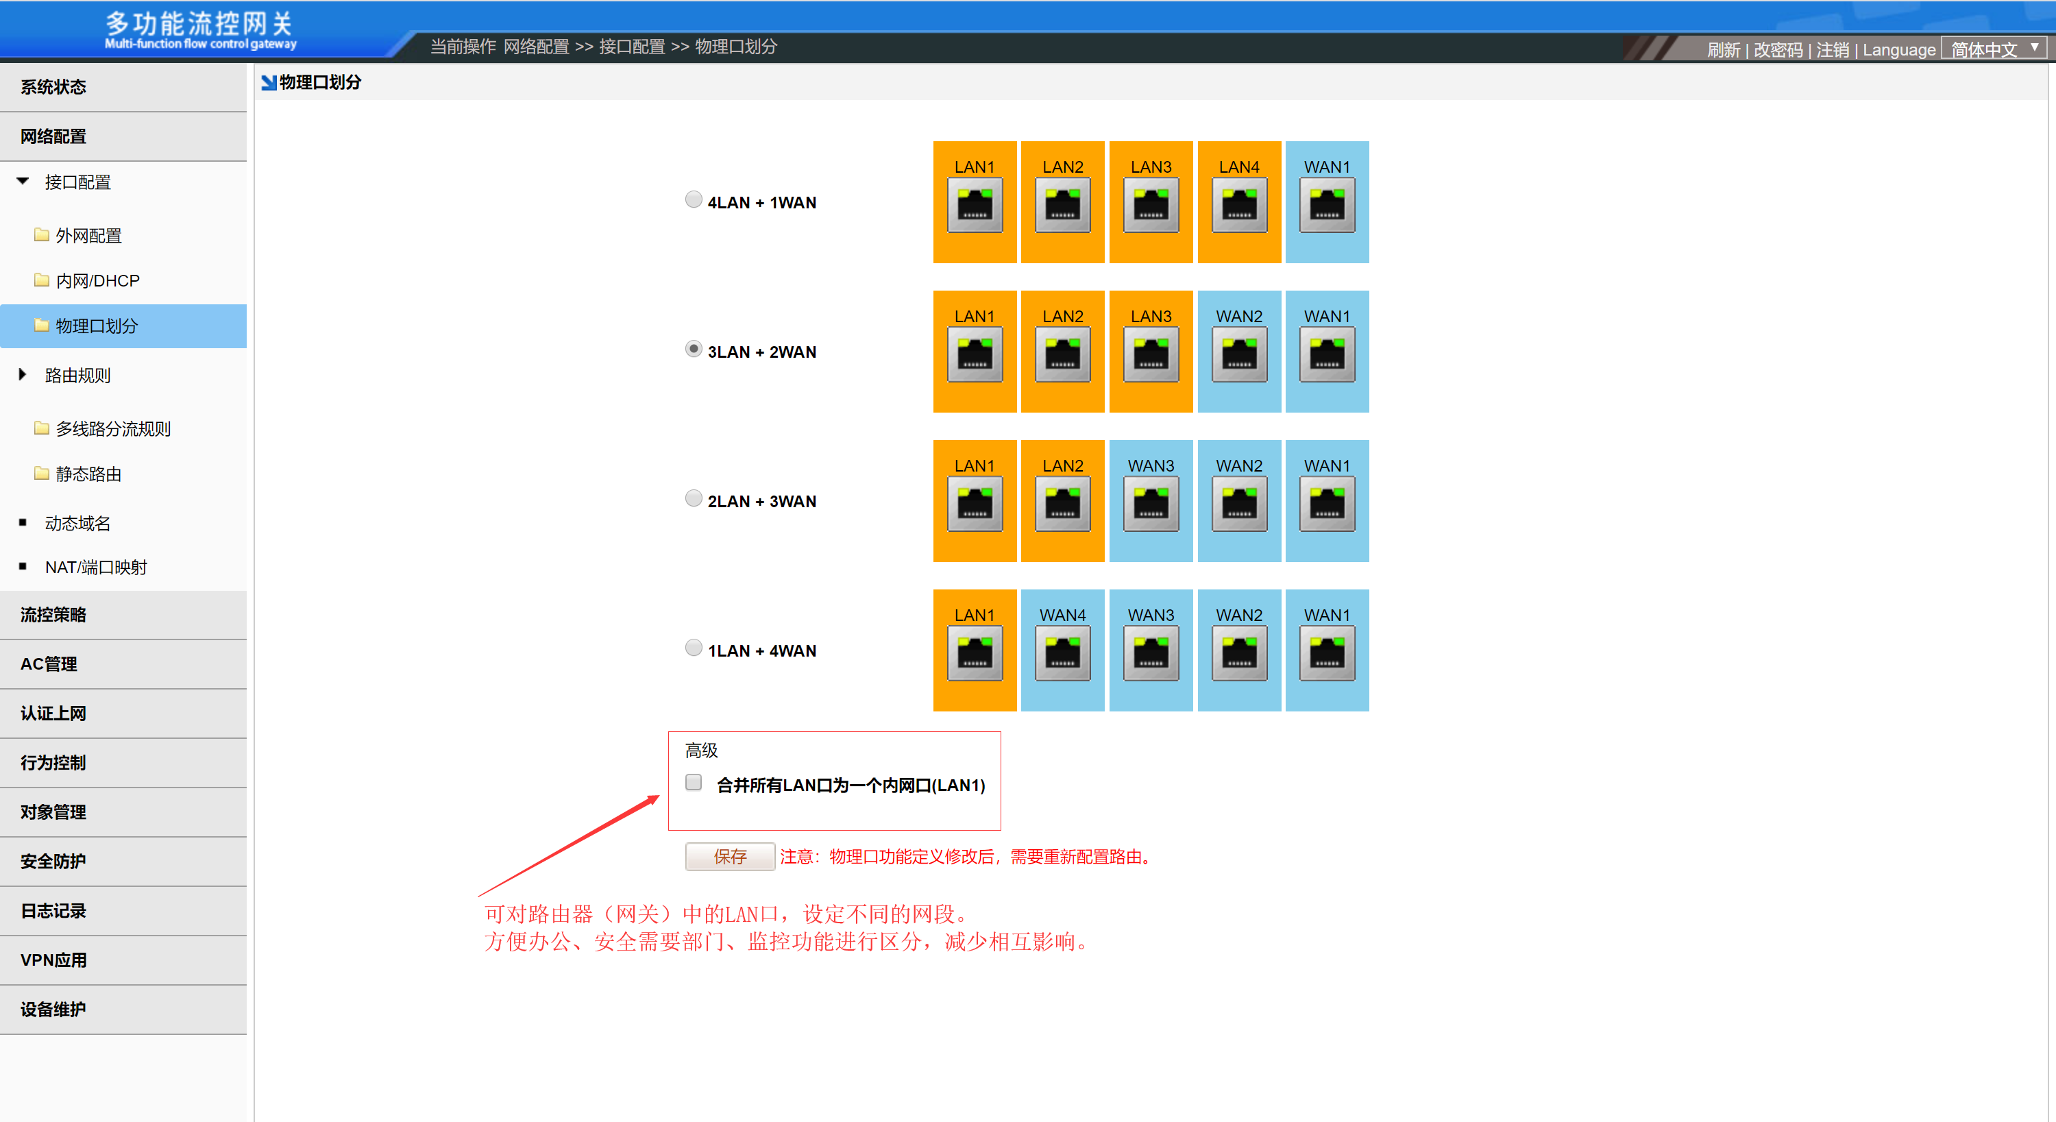
Task: Click WAN2 port icon in 3LAN+2WAN row
Action: [1238, 354]
